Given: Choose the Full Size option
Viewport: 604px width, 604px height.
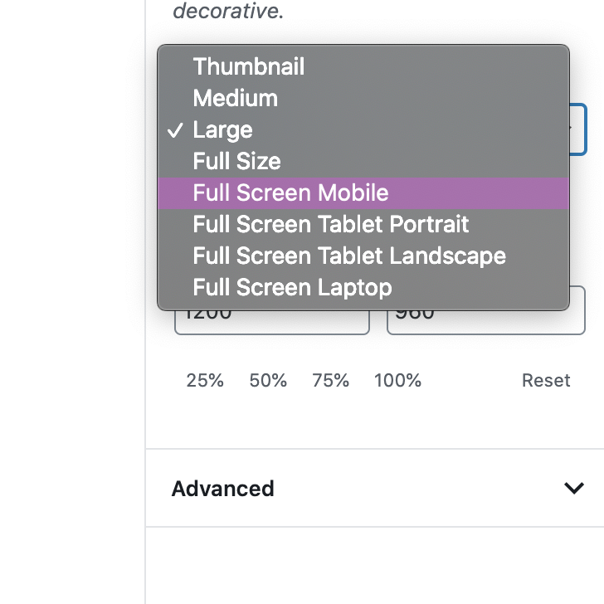Looking at the screenshot, I should coord(363,162).
